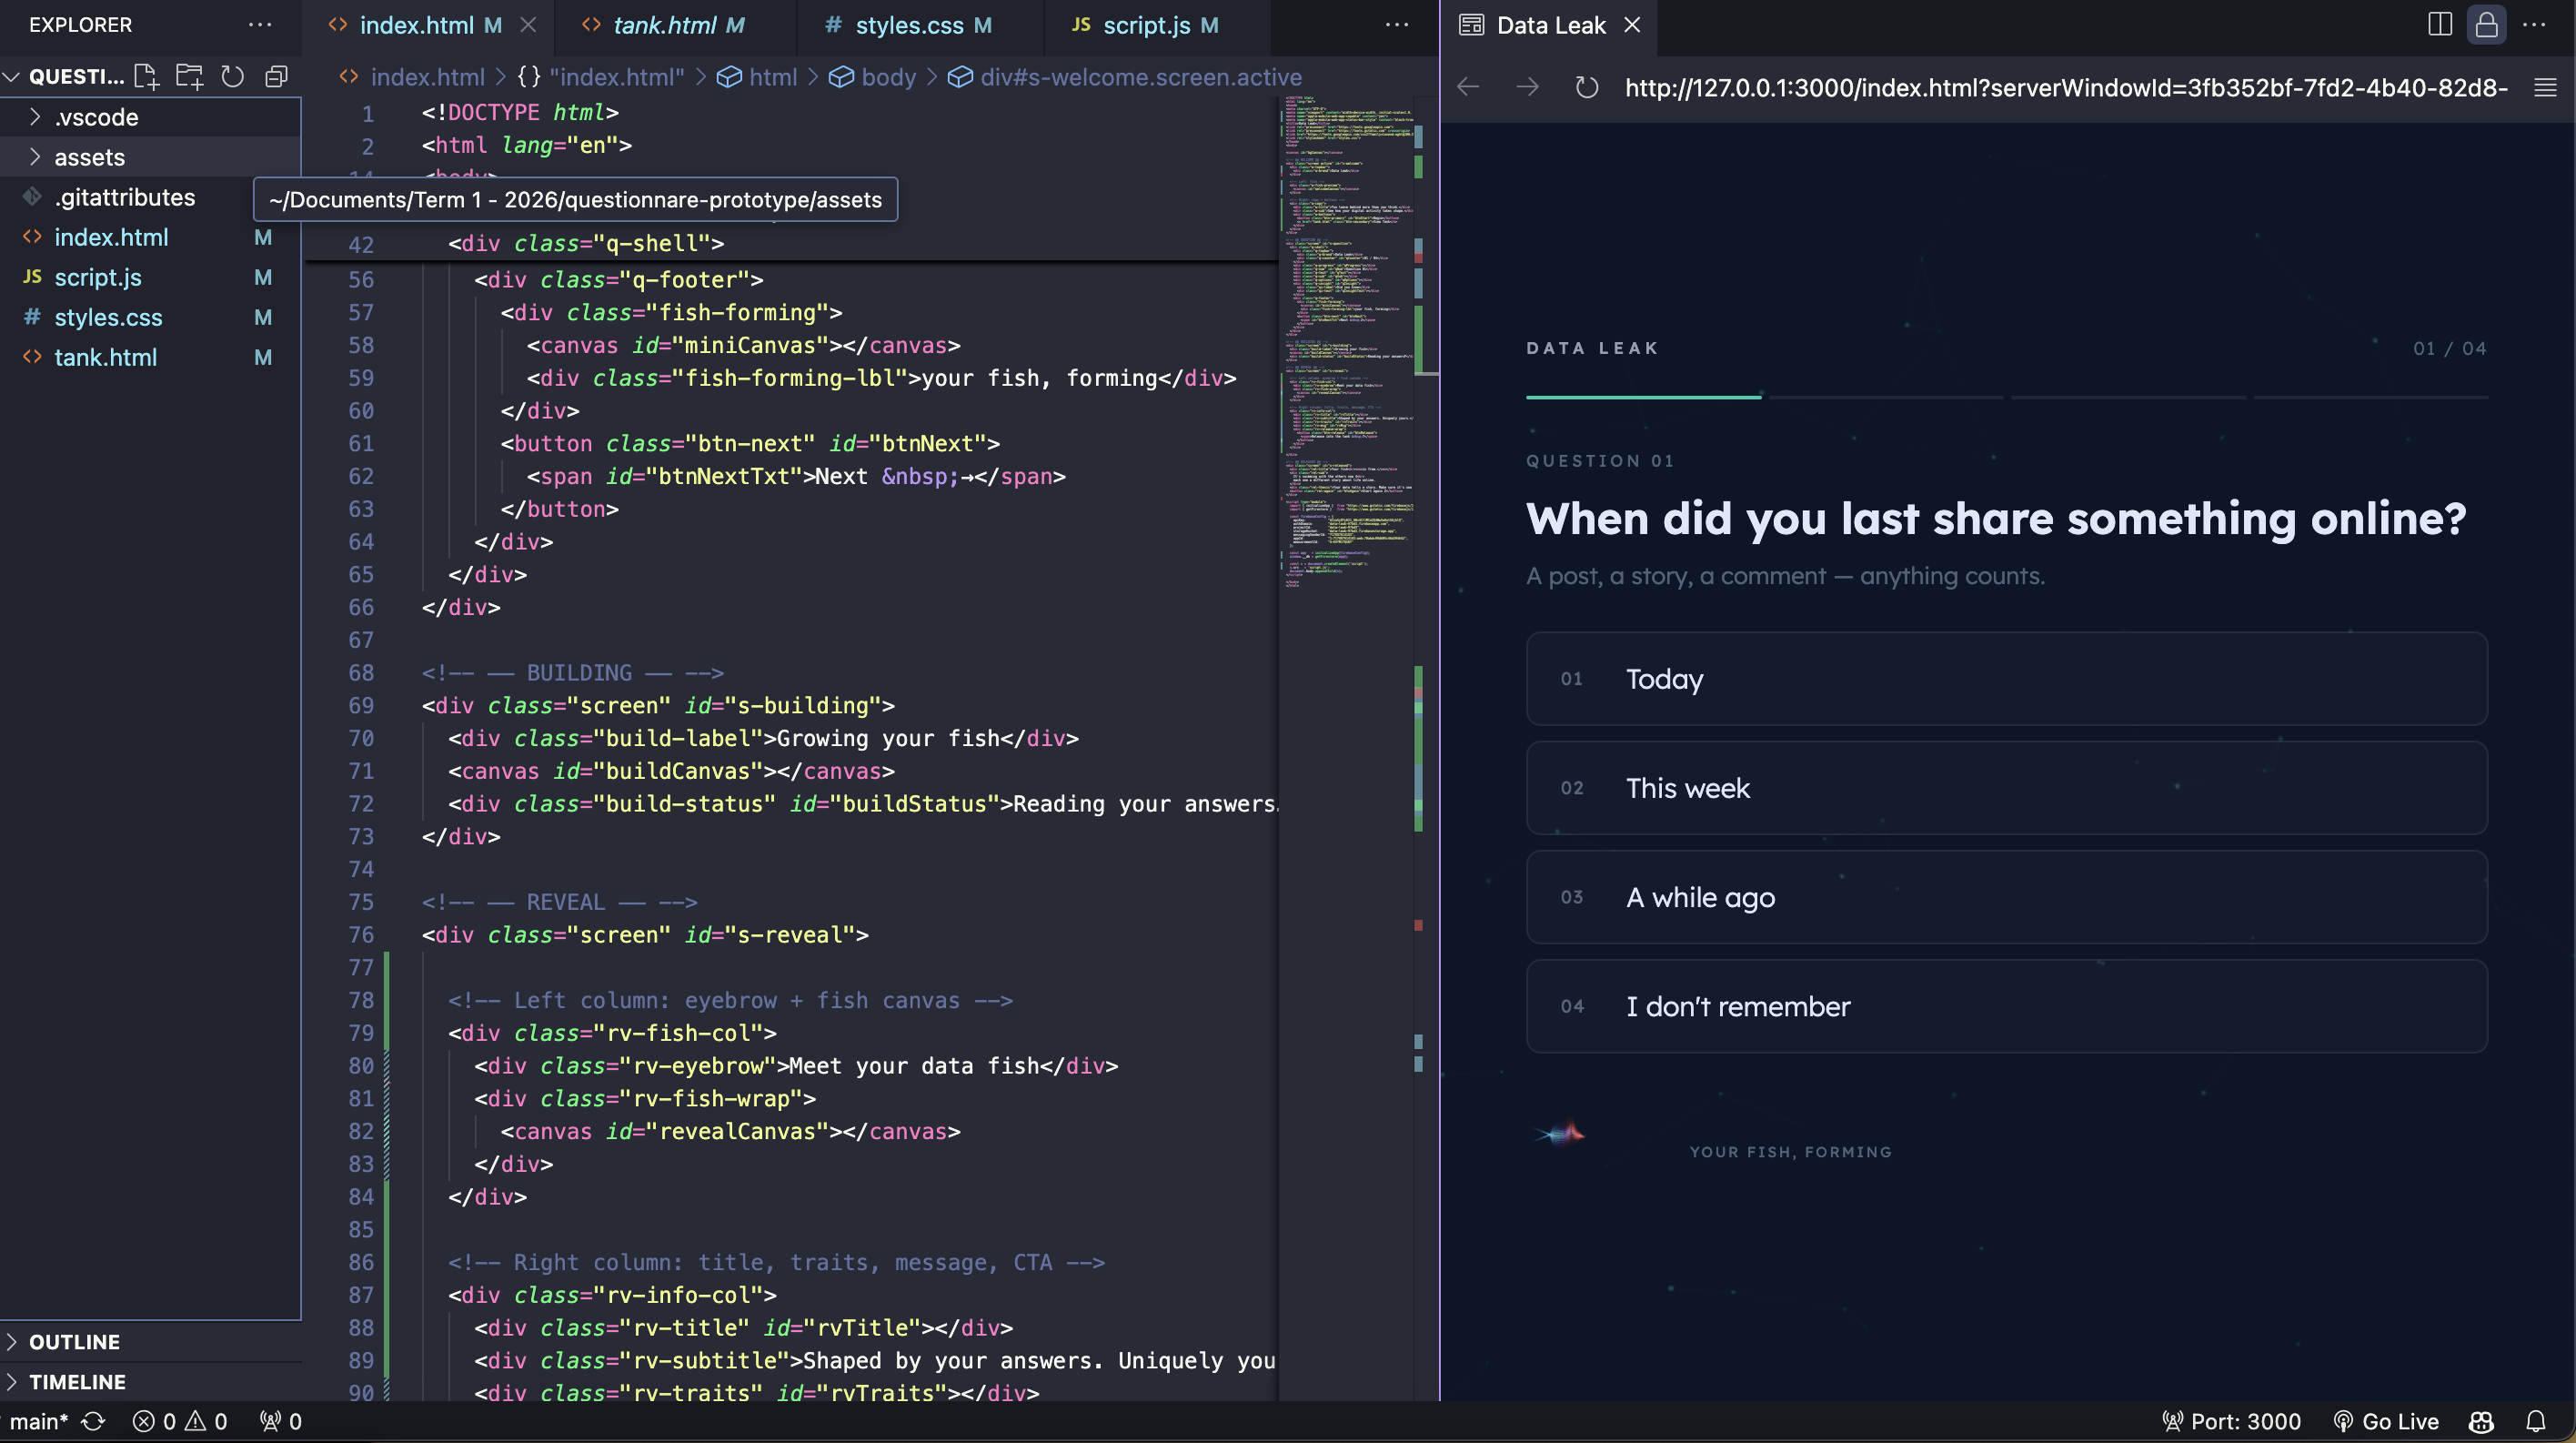Screen dimensions: 2576x1443
Task: Click the preview URL address field
Action: (x=2066, y=88)
